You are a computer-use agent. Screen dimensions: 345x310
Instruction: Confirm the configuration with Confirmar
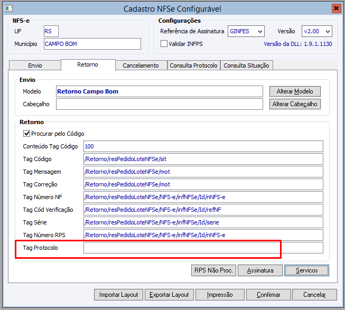268,295
